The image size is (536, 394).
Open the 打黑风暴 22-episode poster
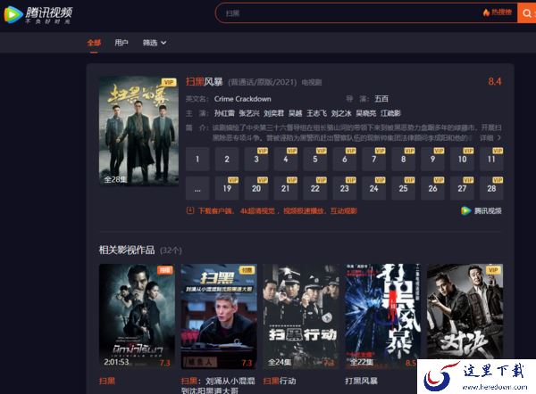pos(383,316)
